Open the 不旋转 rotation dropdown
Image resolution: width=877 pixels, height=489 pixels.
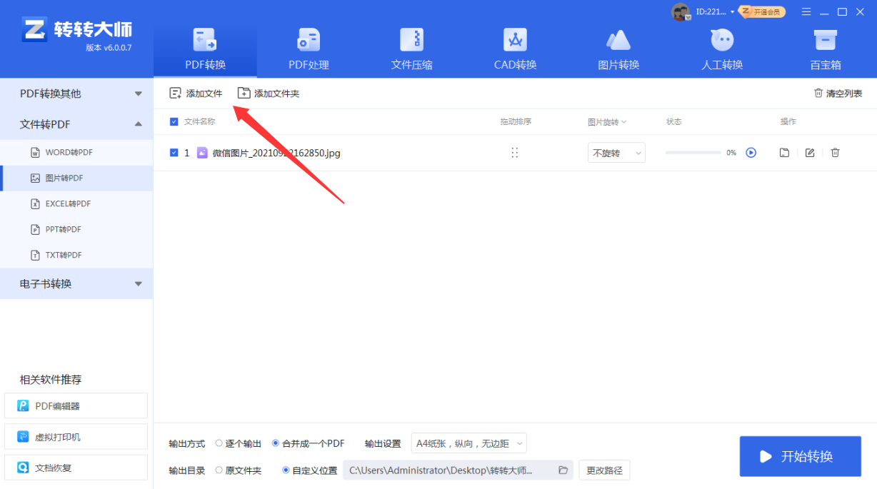click(616, 153)
